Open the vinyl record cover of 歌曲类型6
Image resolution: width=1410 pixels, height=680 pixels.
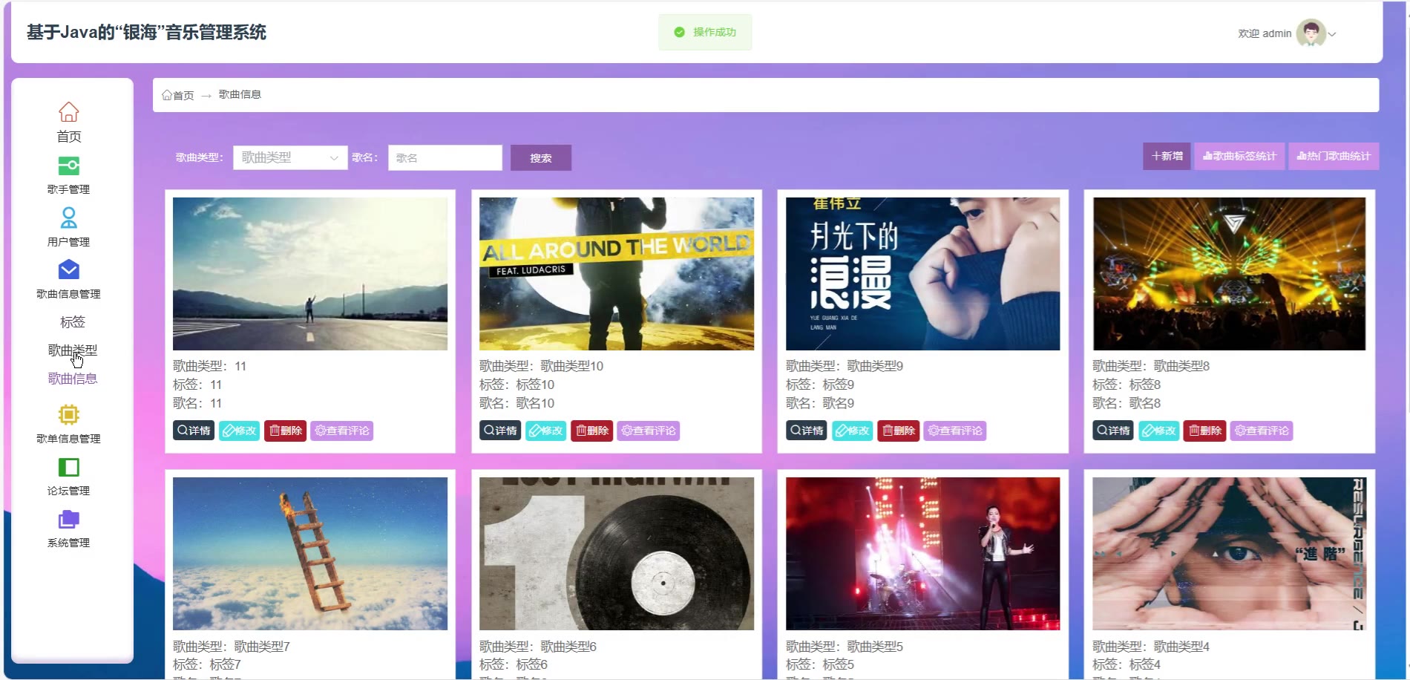[x=617, y=554]
